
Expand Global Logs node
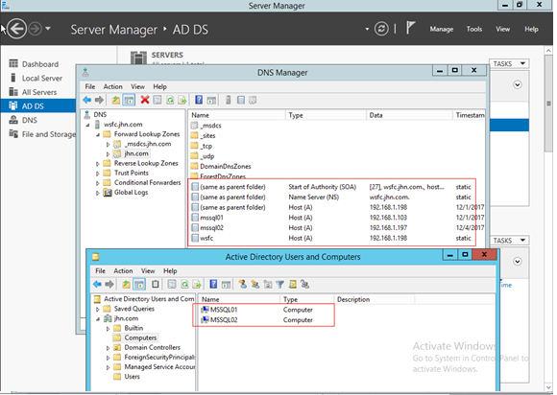[98, 193]
